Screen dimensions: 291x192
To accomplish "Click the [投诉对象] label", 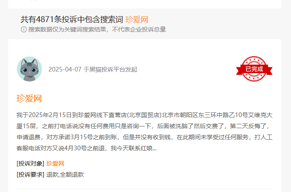I will pyautogui.click(x=30, y=163).
